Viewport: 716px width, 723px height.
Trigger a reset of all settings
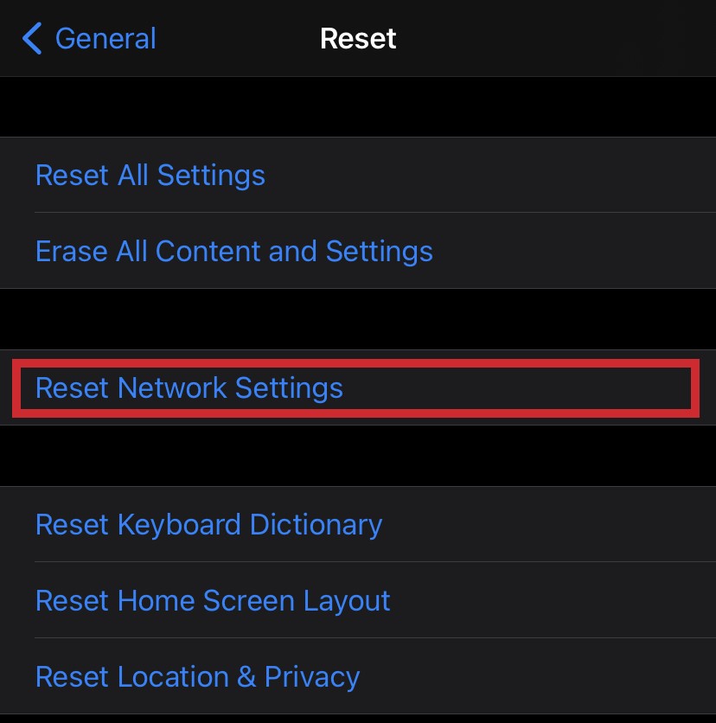(150, 176)
